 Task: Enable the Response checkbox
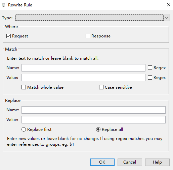[88, 36]
